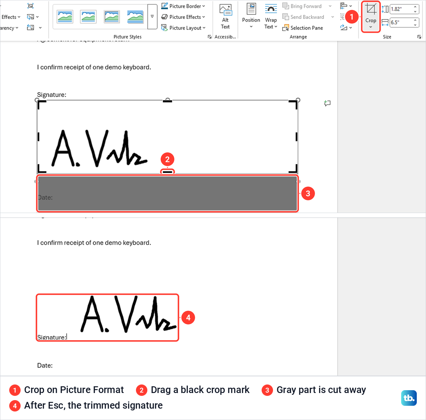Click Bring Forward
This screenshot has height=420, width=426.
pyautogui.click(x=302, y=6)
